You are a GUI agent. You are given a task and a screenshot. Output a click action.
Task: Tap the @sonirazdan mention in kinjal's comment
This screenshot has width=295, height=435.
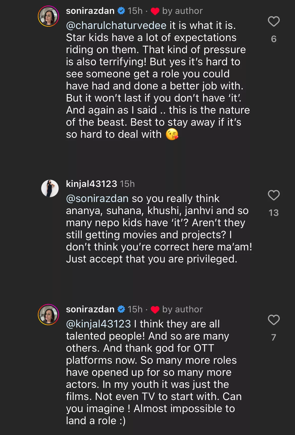coord(97,198)
